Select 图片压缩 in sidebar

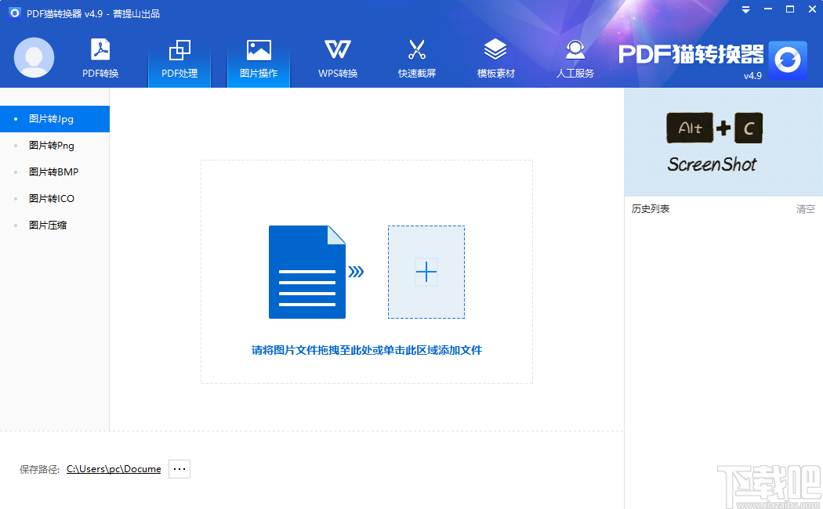click(55, 226)
